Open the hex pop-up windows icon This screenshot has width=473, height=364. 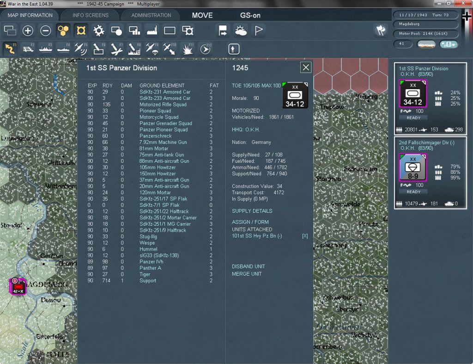pyautogui.click(x=10, y=31)
